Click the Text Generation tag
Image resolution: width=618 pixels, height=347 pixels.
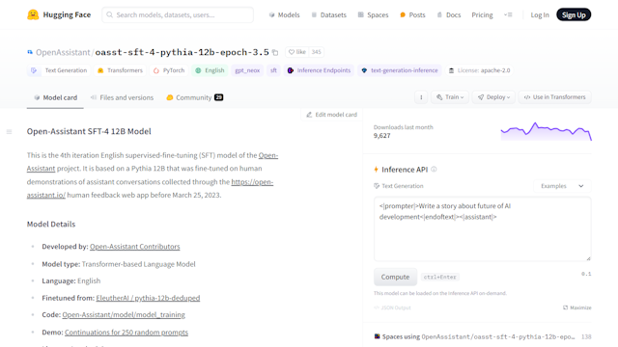(x=59, y=70)
